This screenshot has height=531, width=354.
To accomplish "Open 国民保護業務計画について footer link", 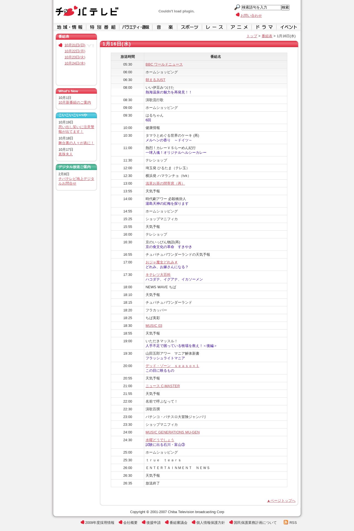I will click(255, 523).
